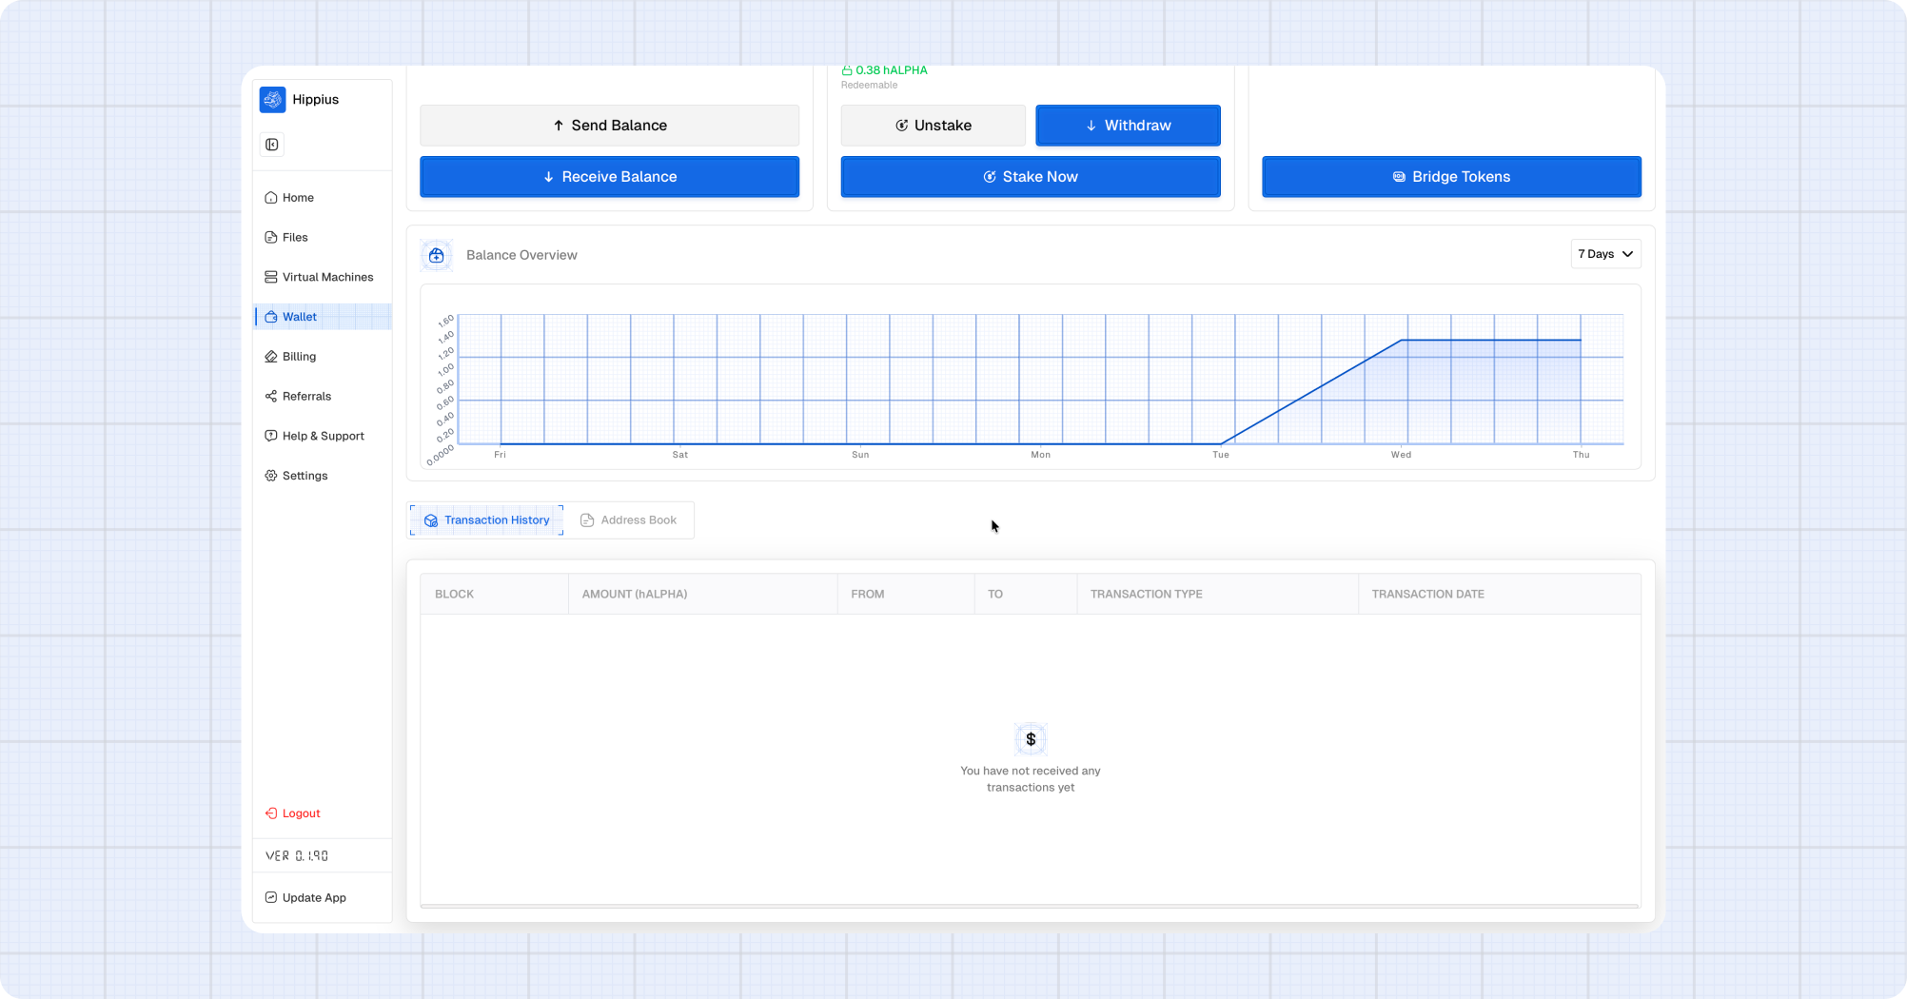Open the 7 Days time range dropdown

point(1605,254)
